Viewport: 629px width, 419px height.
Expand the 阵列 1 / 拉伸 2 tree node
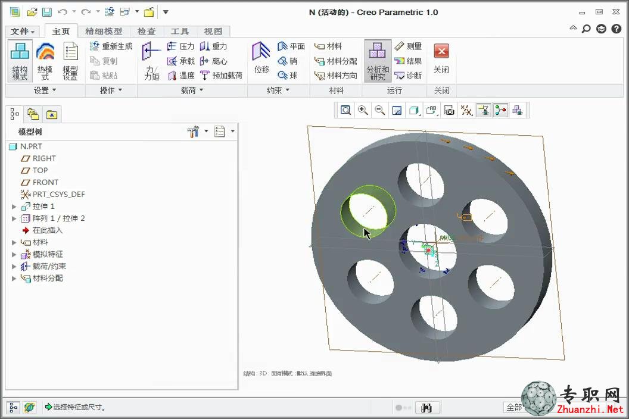tap(14, 218)
